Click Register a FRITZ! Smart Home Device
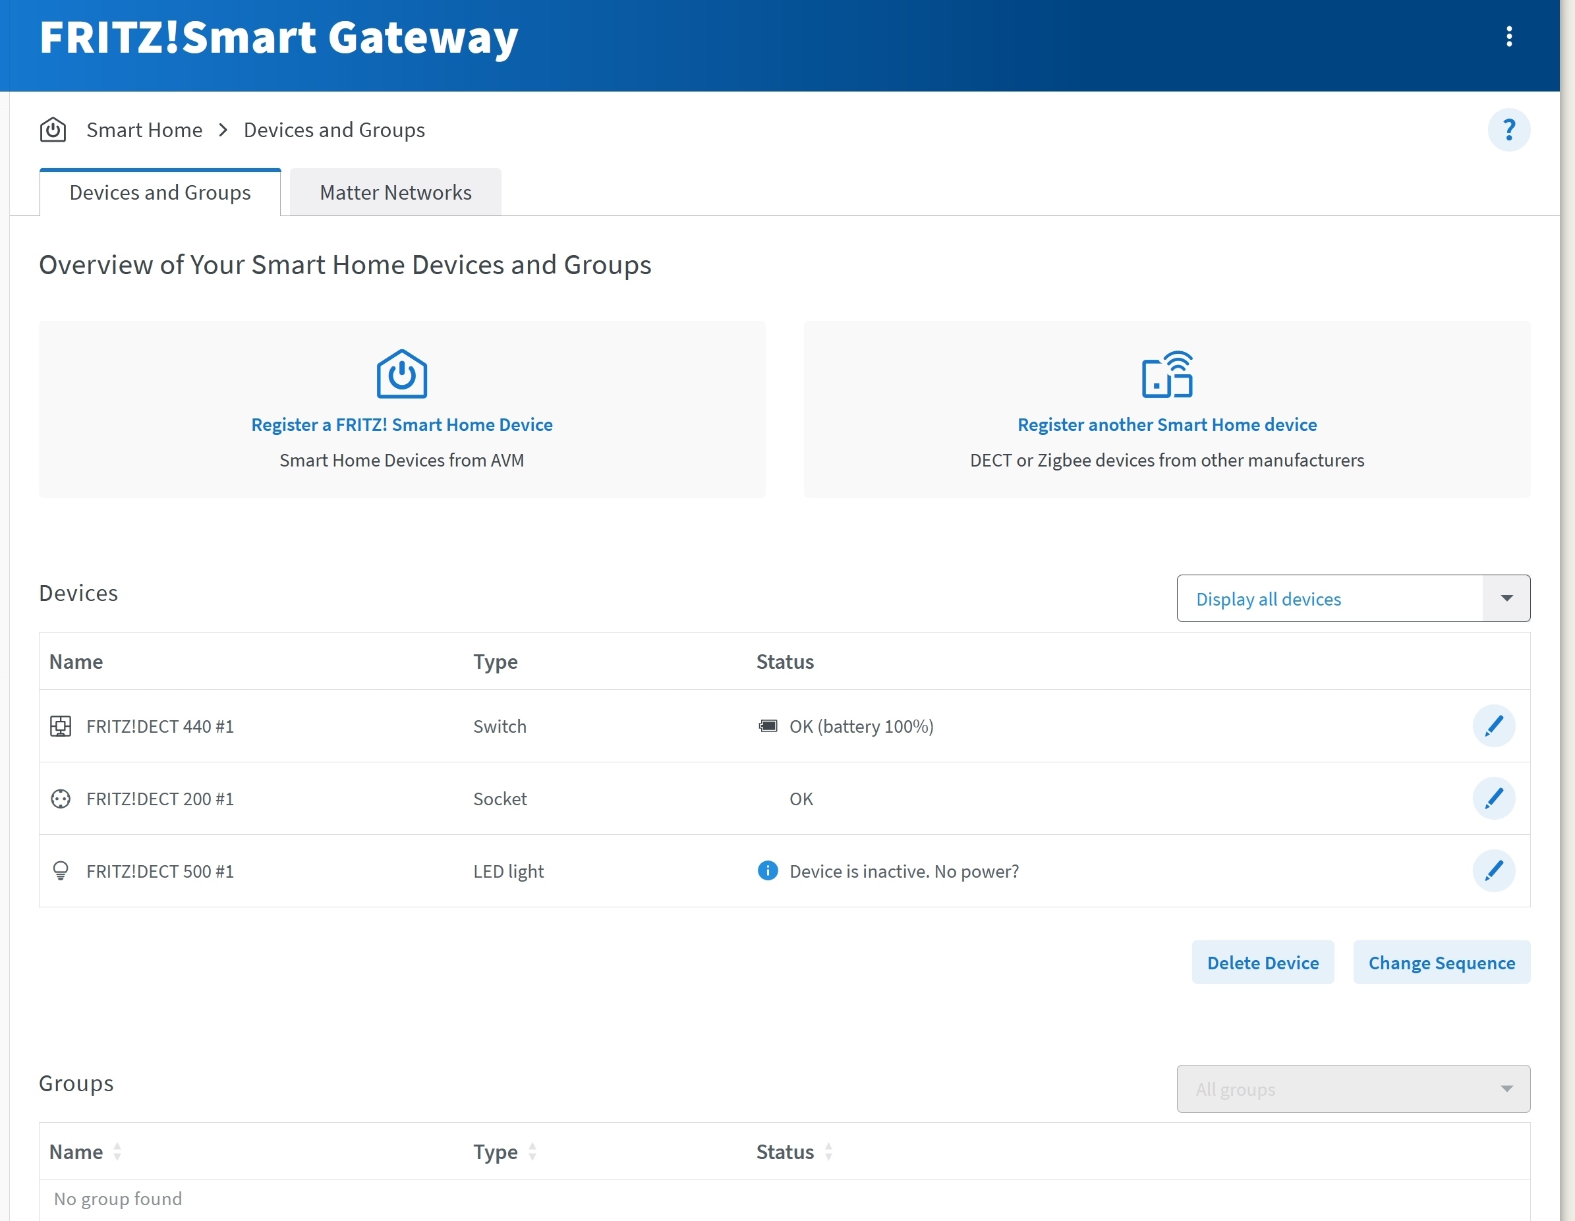This screenshot has height=1221, width=1575. coord(402,425)
